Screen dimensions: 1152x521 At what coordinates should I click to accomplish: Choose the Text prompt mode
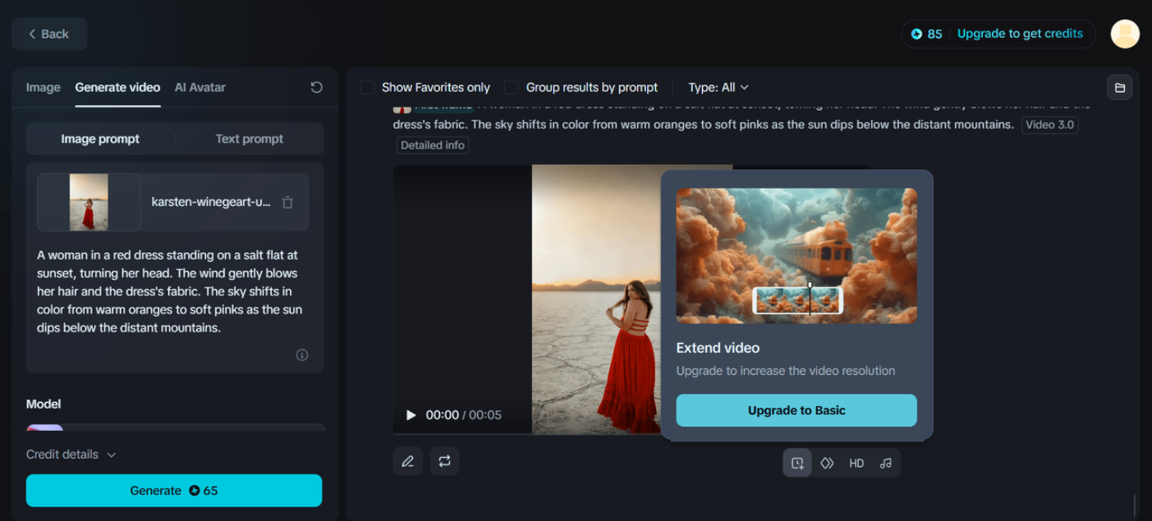click(249, 139)
